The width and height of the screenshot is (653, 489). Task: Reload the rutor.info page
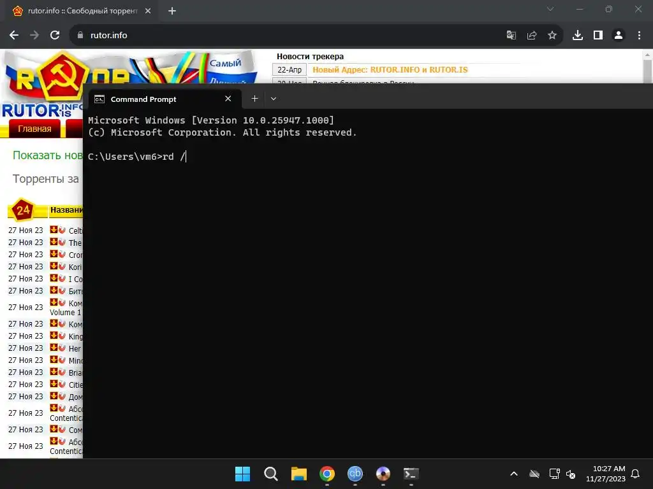(x=55, y=36)
